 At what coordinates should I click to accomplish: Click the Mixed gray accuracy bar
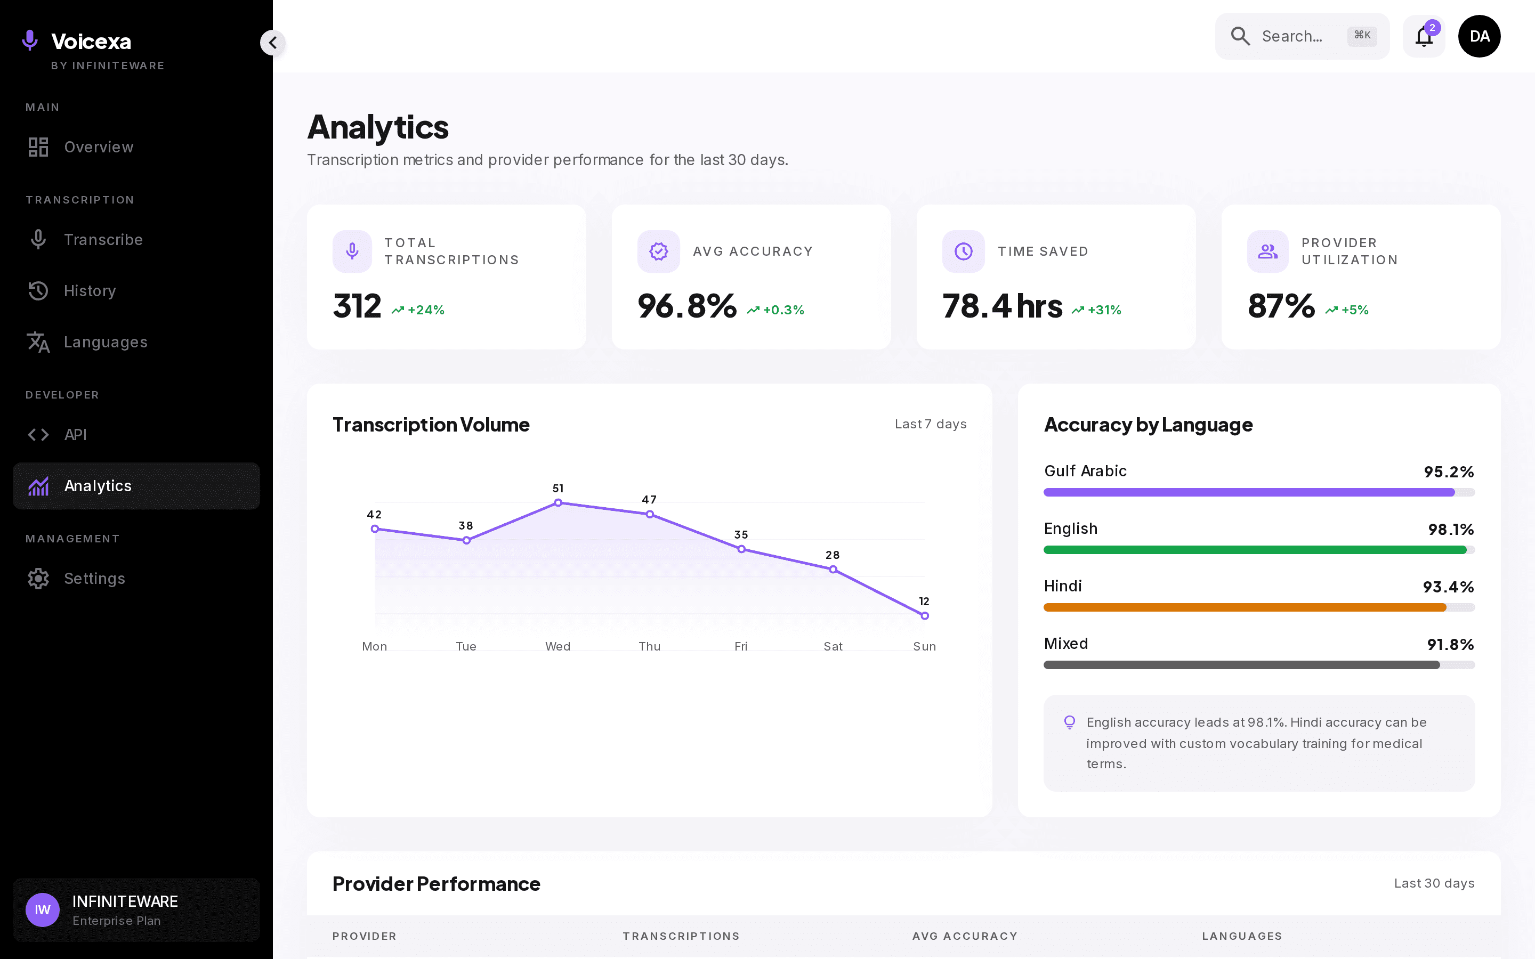click(1241, 665)
